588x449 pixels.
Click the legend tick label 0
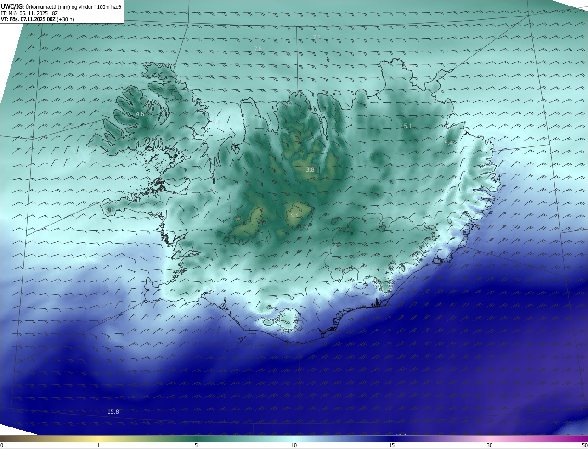(x=2, y=445)
